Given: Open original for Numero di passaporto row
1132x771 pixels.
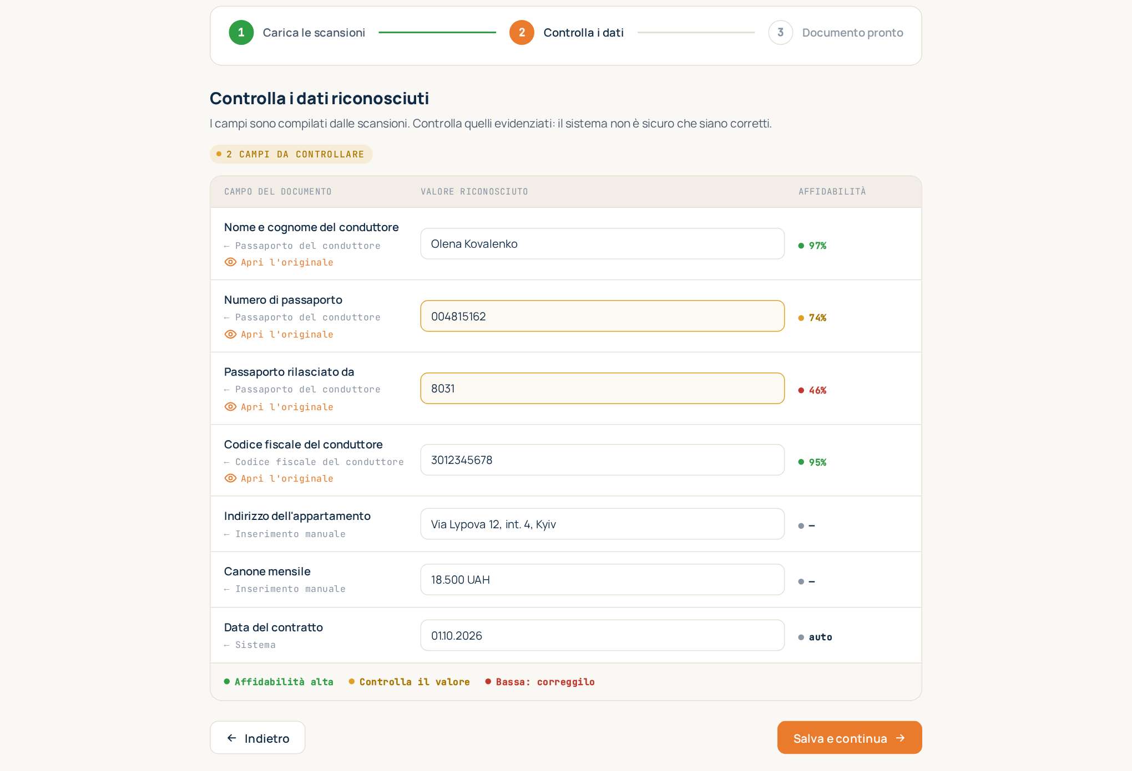Looking at the screenshot, I should point(279,334).
